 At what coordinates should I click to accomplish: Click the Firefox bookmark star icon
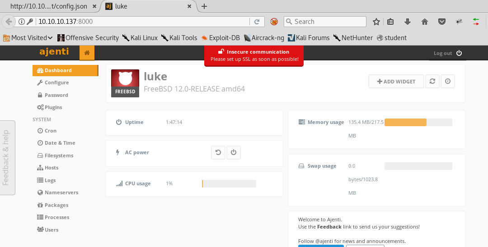pyautogui.click(x=376, y=22)
